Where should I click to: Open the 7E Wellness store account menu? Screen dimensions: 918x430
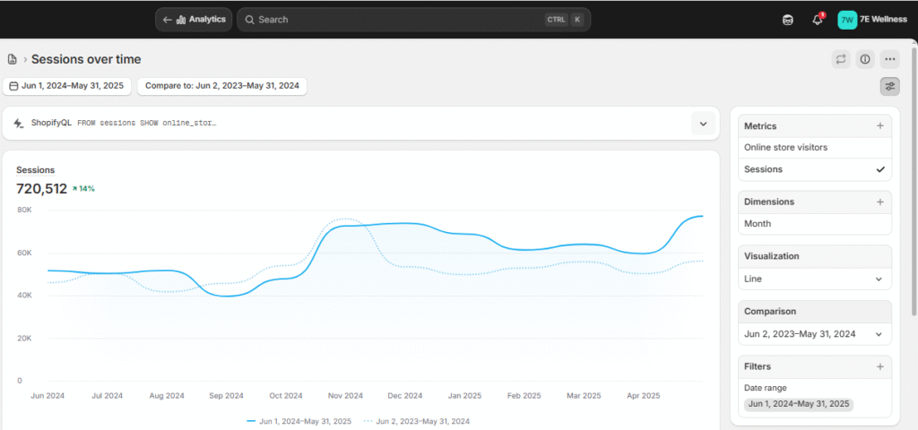pos(873,20)
